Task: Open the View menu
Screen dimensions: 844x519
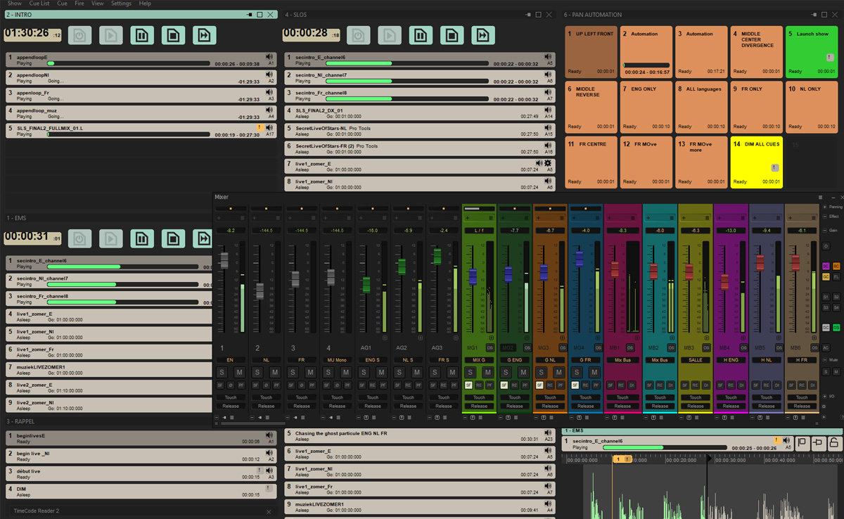Action: click(98, 4)
